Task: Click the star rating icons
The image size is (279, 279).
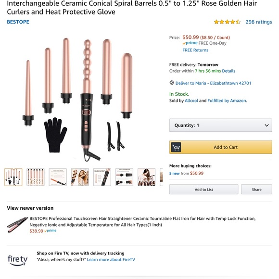Action: tap(227, 22)
